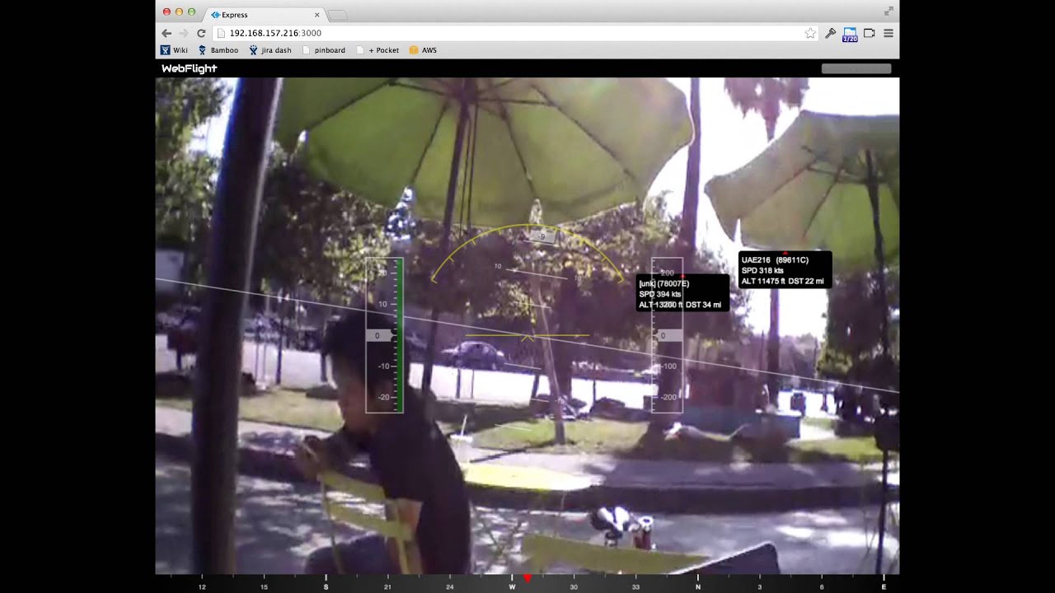Open a new tab next to Express
The height and width of the screenshot is (593, 1055).
(x=338, y=15)
